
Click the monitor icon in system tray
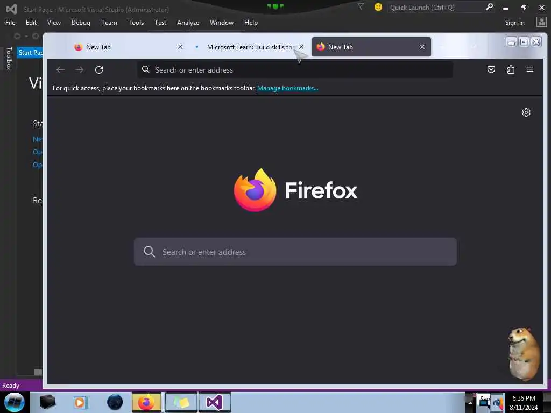484,403
